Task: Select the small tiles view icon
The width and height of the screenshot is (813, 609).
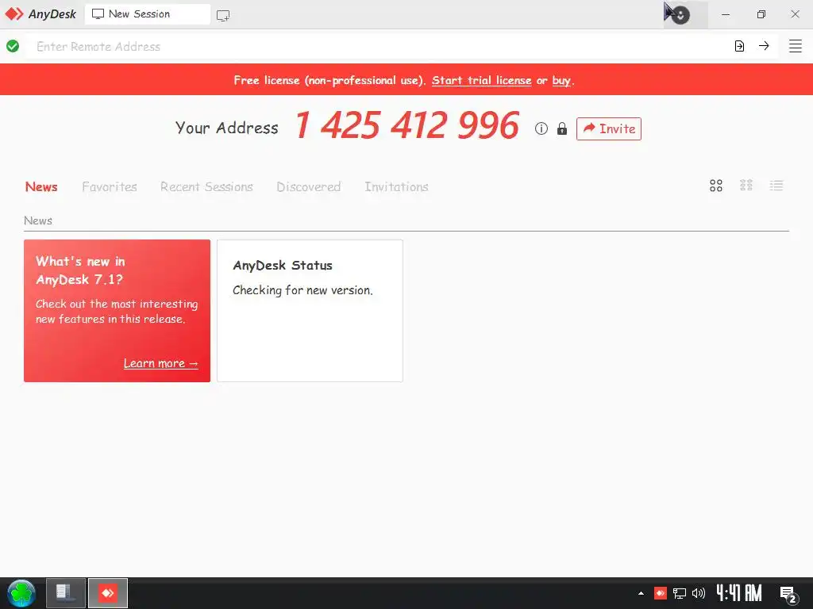Action: pyautogui.click(x=746, y=186)
